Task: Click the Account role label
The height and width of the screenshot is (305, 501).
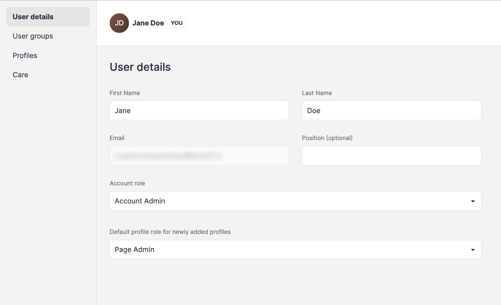Action: tap(127, 183)
